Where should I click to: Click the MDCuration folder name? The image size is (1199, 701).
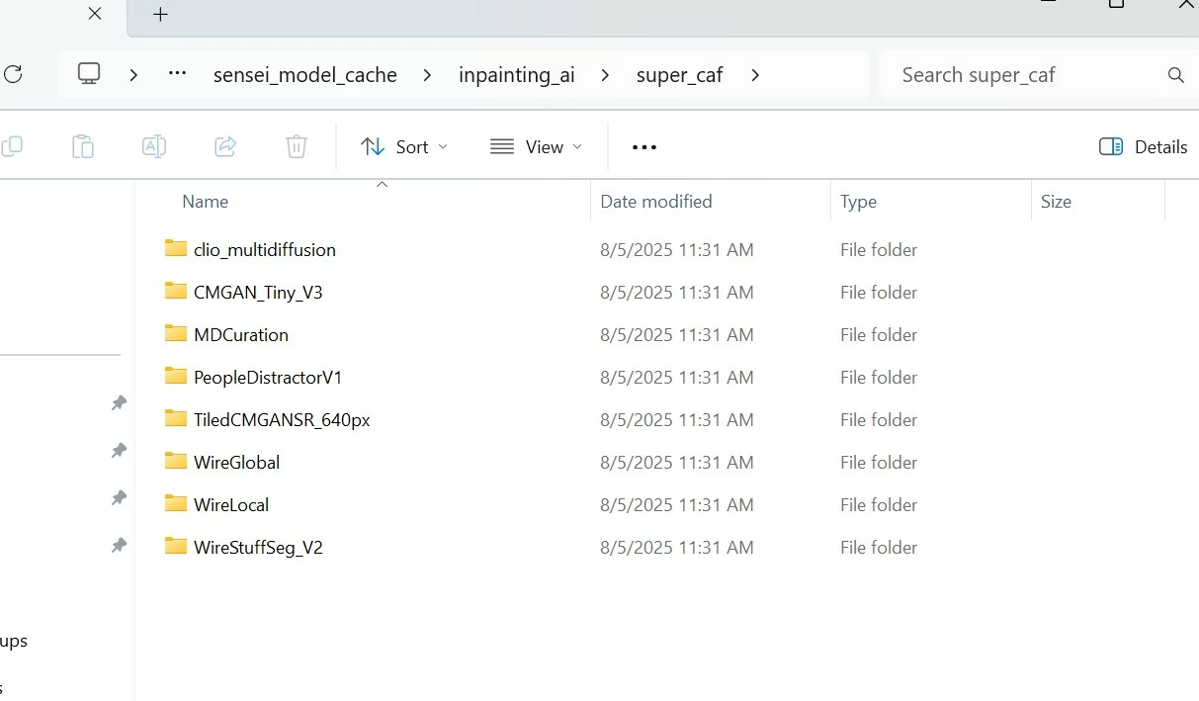click(x=241, y=335)
